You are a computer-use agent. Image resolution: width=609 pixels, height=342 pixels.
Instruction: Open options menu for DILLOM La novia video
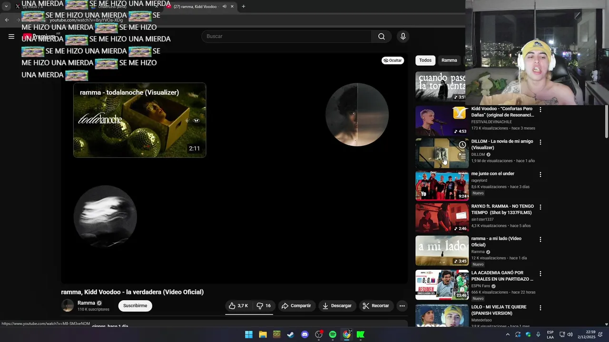click(540, 142)
